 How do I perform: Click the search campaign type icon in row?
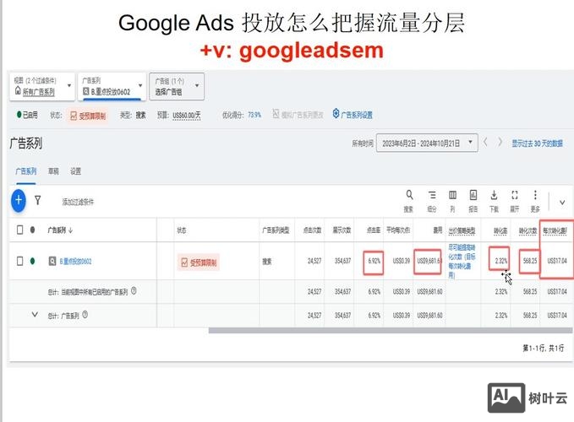[x=52, y=262]
